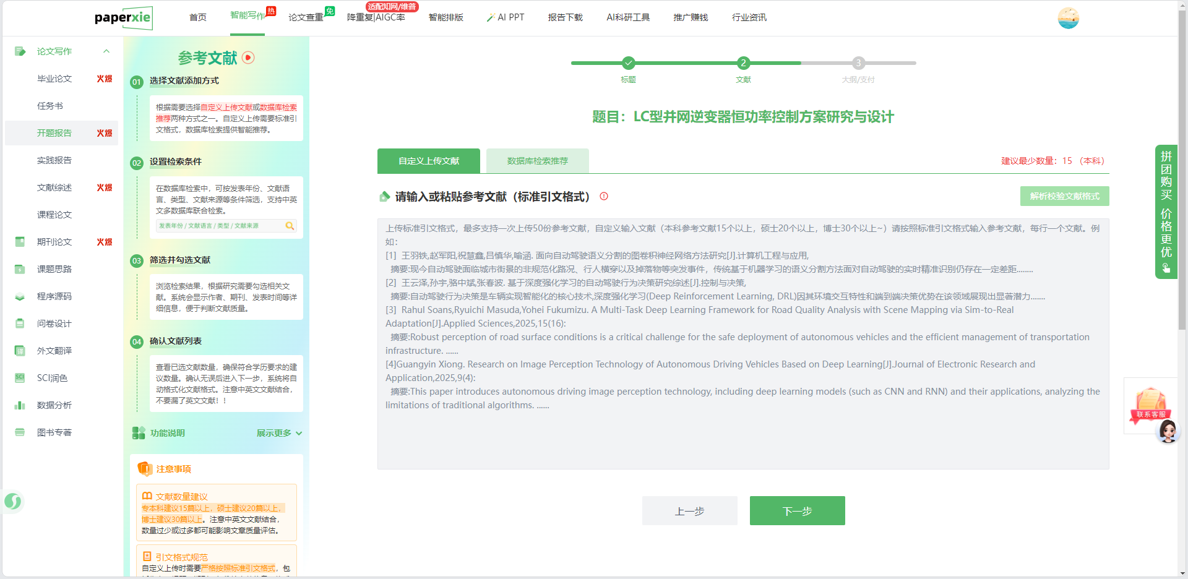
Task: Click the green floating leaf icon at left edge
Action: [13, 501]
